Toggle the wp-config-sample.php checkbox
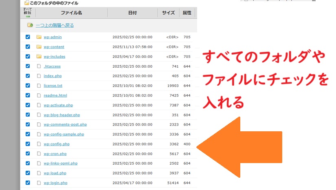336x190 pixels. pos(28,134)
